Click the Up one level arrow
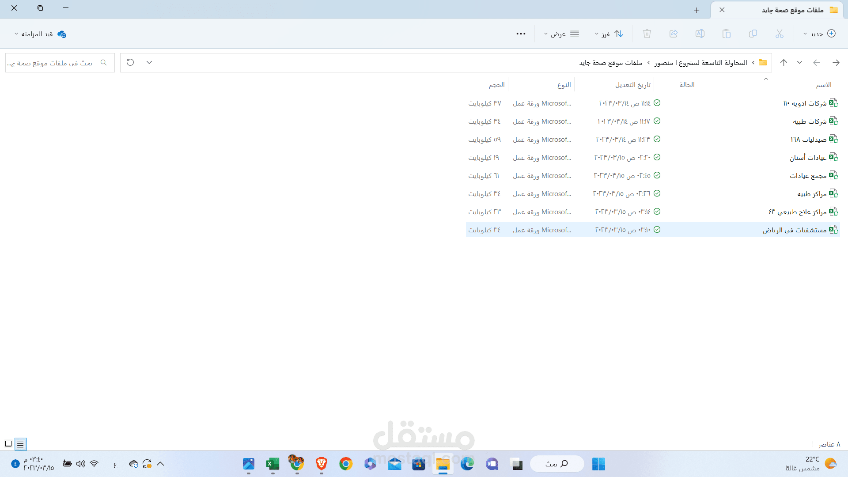The height and width of the screenshot is (477, 848). pyautogui.click(x=784, y=63)
